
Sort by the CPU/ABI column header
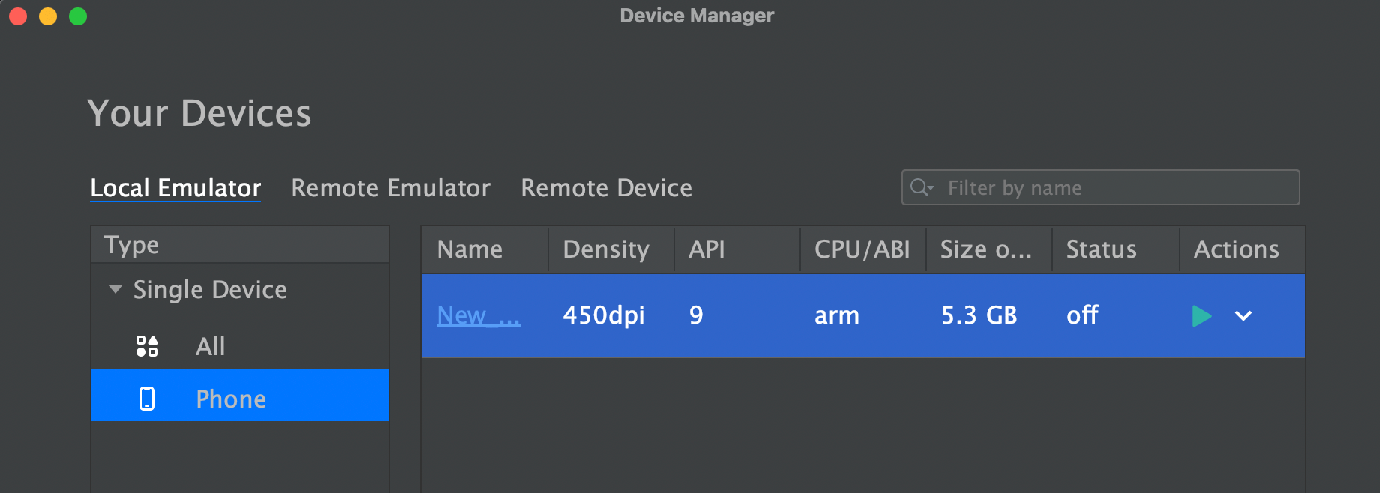[x=862, y=249]
